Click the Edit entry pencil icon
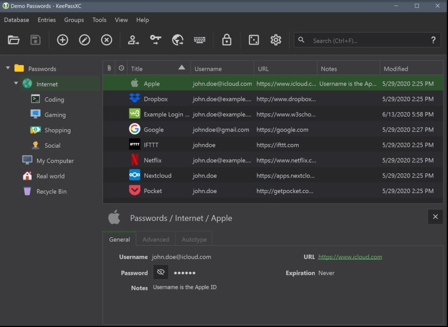 85,40
